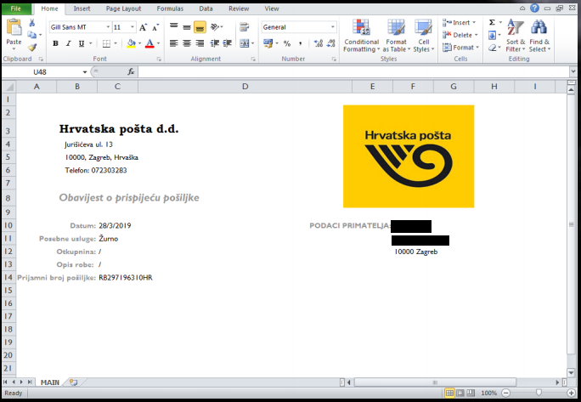This screenshot has width=581, height=402.
Task: Apply Accounting Number Format icon
Action: (268, 43)
